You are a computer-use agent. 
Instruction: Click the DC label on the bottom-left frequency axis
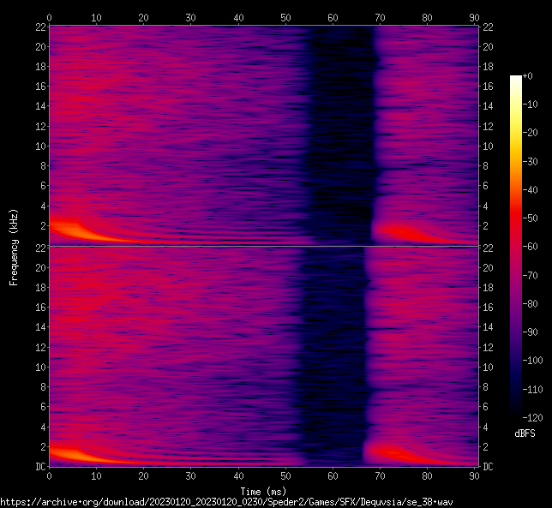pyautogui.click(x=39, y=467)
